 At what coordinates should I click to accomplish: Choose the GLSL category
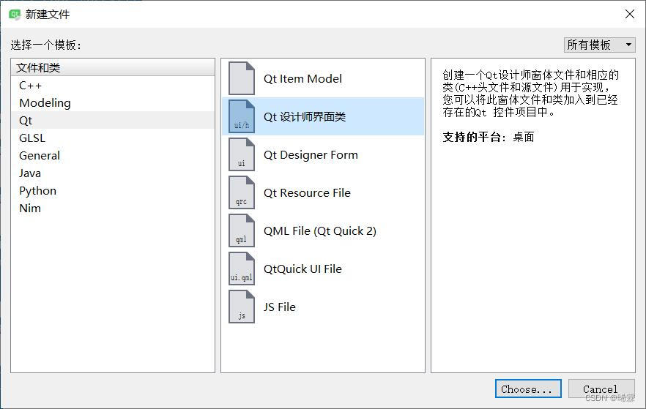pyautogui.click(x=113, y=138)
